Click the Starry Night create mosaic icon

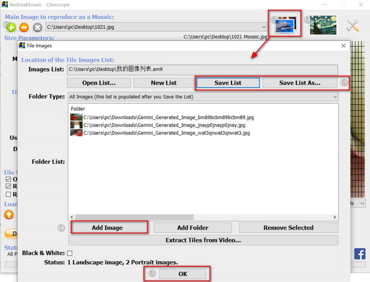tap(323, 25)
